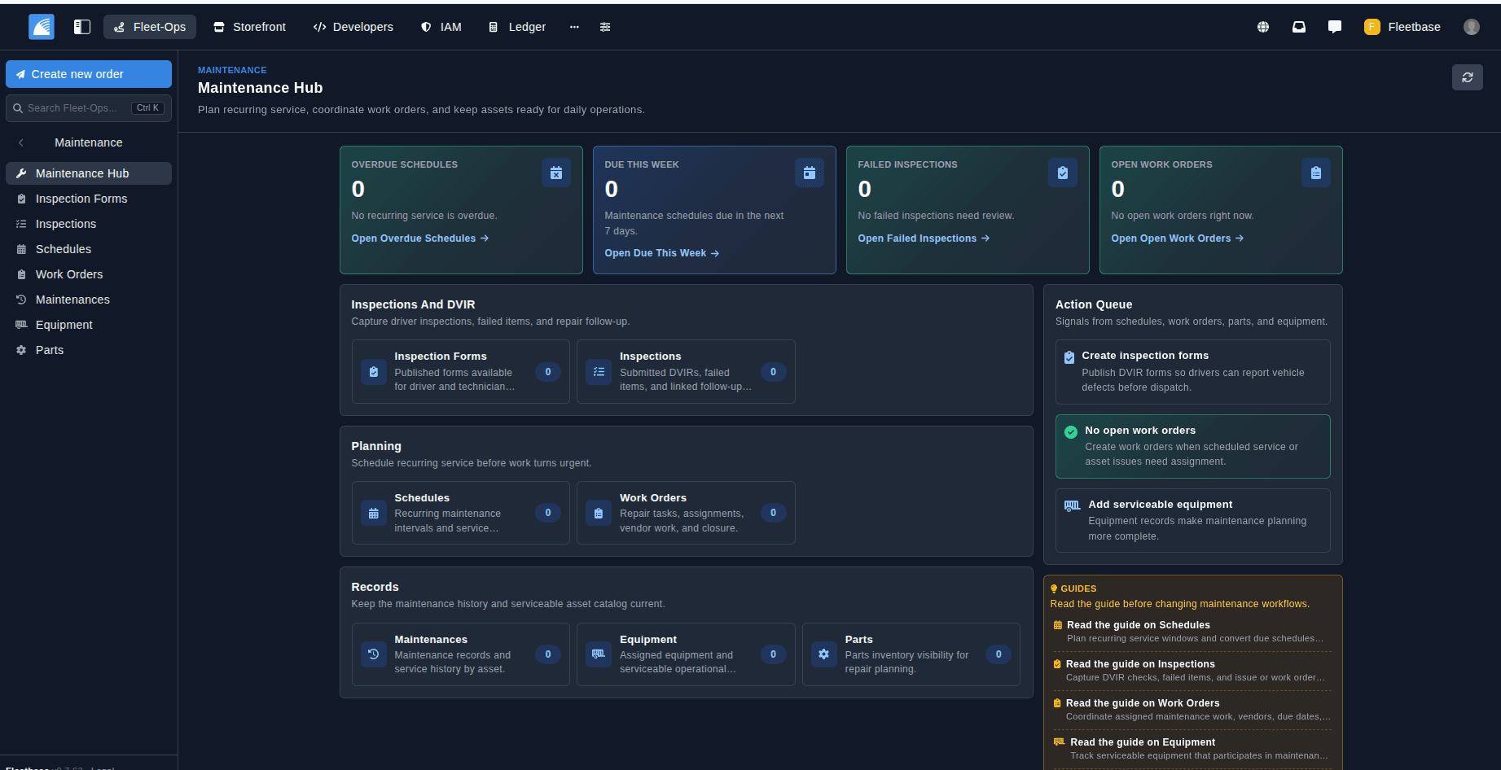Click the Work Orders tile icon

(x=599, y=513)
